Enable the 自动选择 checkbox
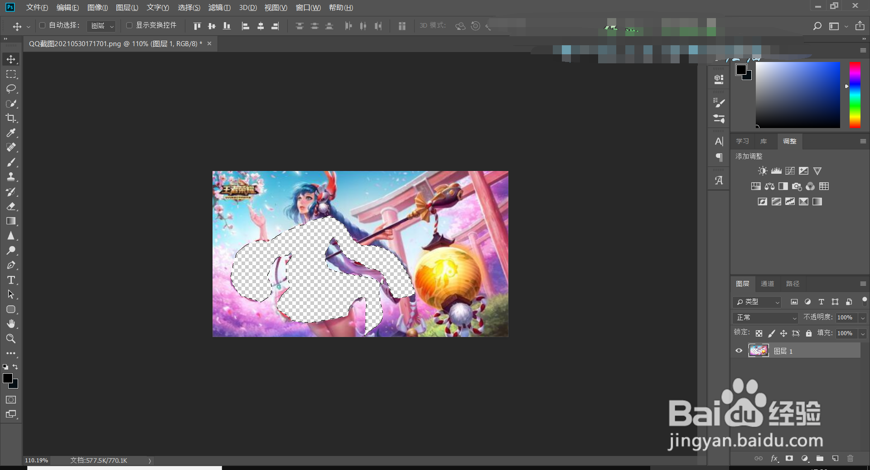 (42, 25)
